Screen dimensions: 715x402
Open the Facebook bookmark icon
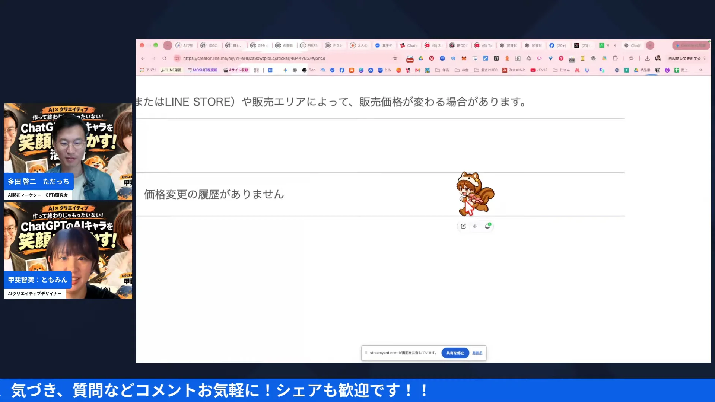pos(342,70)
